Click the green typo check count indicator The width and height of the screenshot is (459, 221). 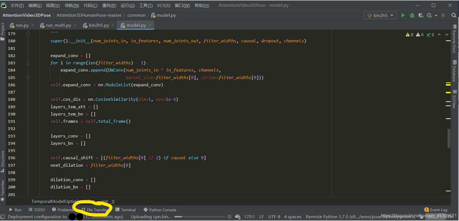[x=430, y=35]
